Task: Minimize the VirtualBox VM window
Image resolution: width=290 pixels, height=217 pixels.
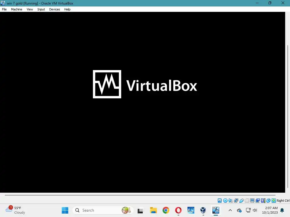Action: click(257, 3)
